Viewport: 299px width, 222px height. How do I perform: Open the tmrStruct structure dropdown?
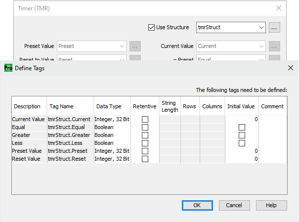tap(260, 28)
